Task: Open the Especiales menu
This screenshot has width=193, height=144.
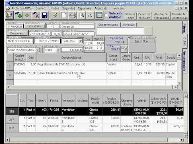Action: (84, 8)
